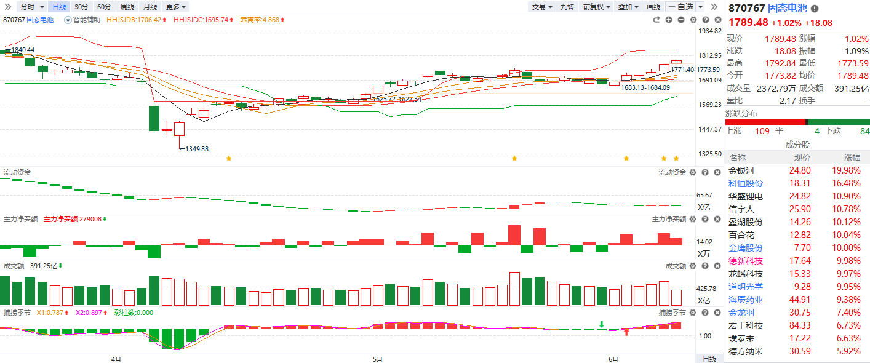870x363 pixels.
Task: Open 百合花 stock row
Action: point(797,235)
